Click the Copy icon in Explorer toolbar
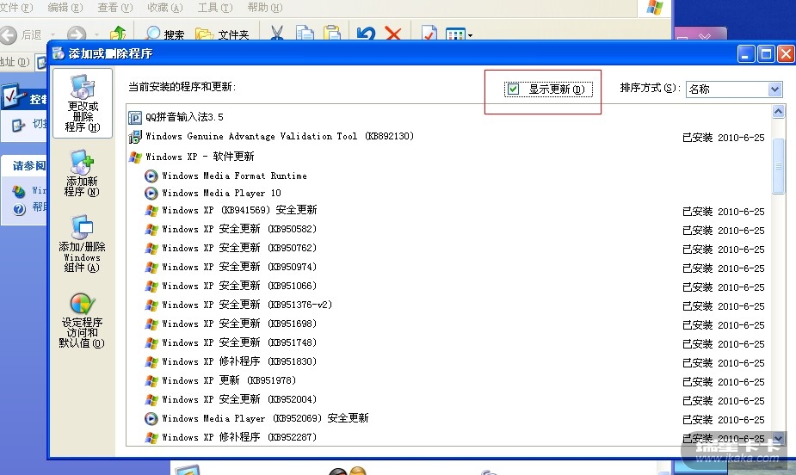This screenshot has height=475, width=796. point(305,34)
